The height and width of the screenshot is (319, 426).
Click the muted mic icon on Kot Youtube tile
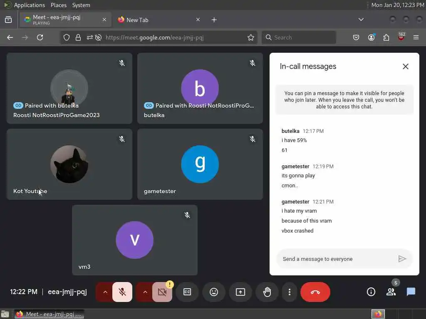tap(122, 139)
